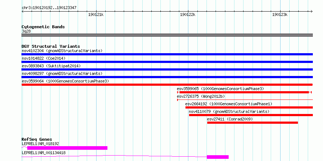Click the 190121k ruler tick label

coord(95,14)
